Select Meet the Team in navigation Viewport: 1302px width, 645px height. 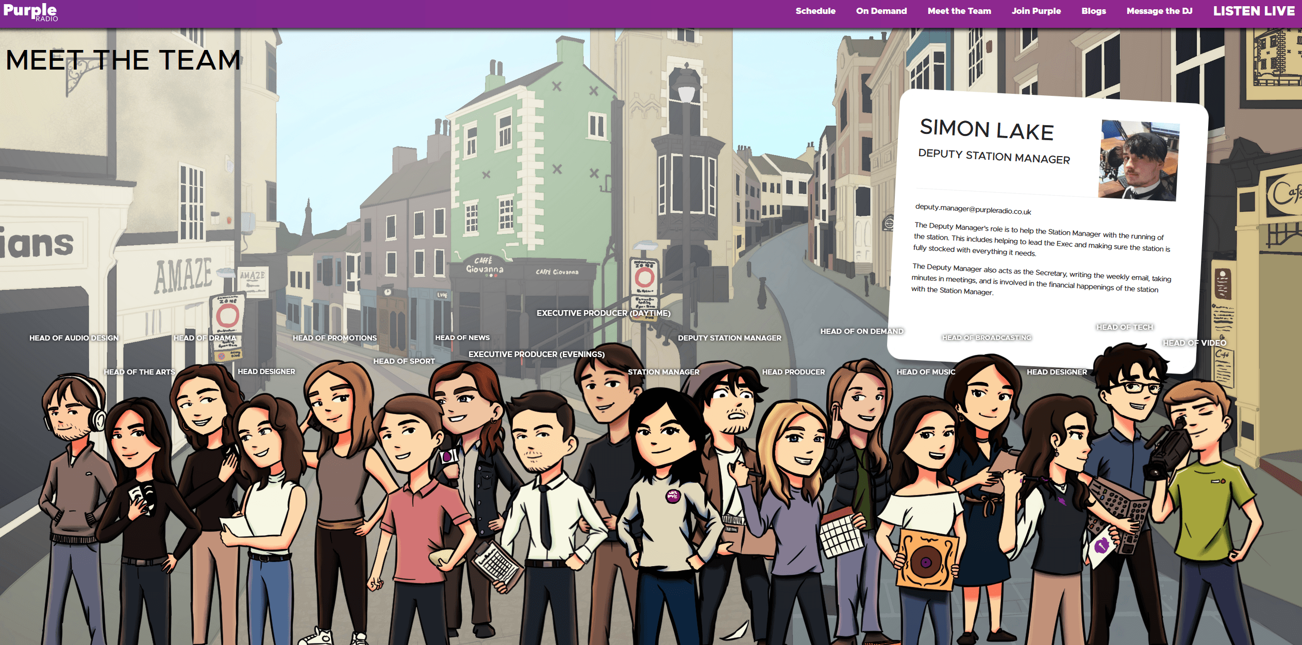(959, 11)
